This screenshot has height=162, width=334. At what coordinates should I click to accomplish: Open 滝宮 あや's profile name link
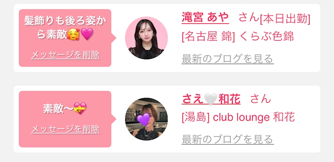[x=205, y=18]
